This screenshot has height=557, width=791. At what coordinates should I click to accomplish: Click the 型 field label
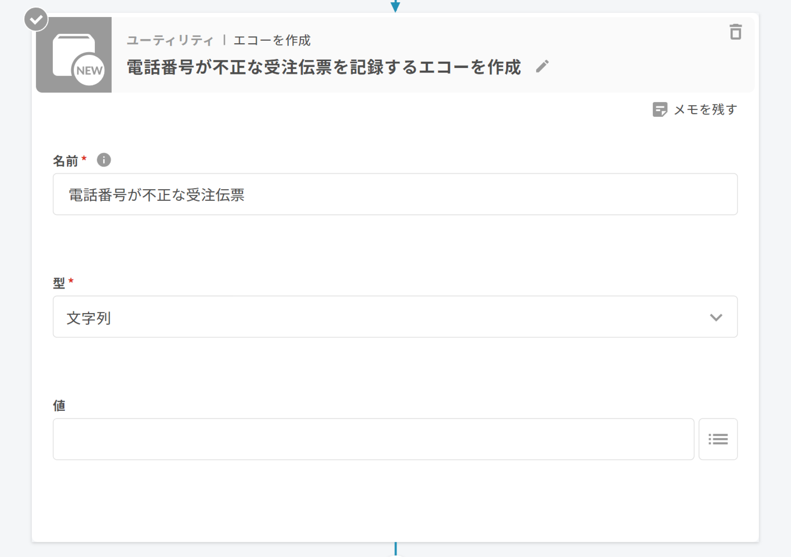click(59, 283)
